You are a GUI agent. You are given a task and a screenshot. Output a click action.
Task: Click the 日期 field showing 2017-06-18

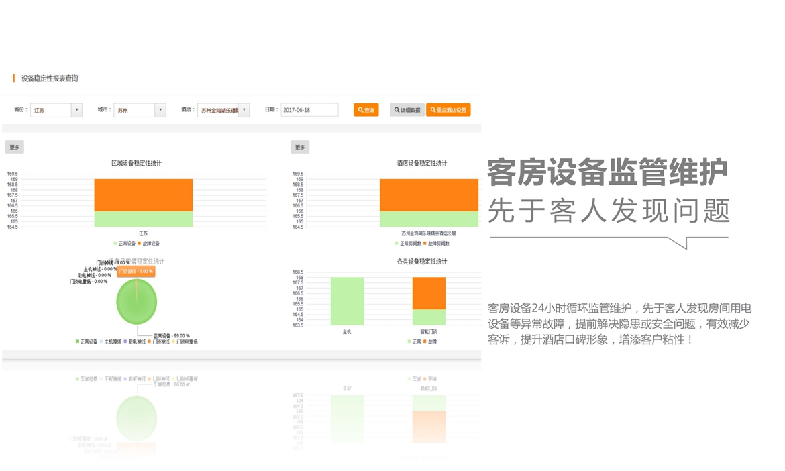309,110
